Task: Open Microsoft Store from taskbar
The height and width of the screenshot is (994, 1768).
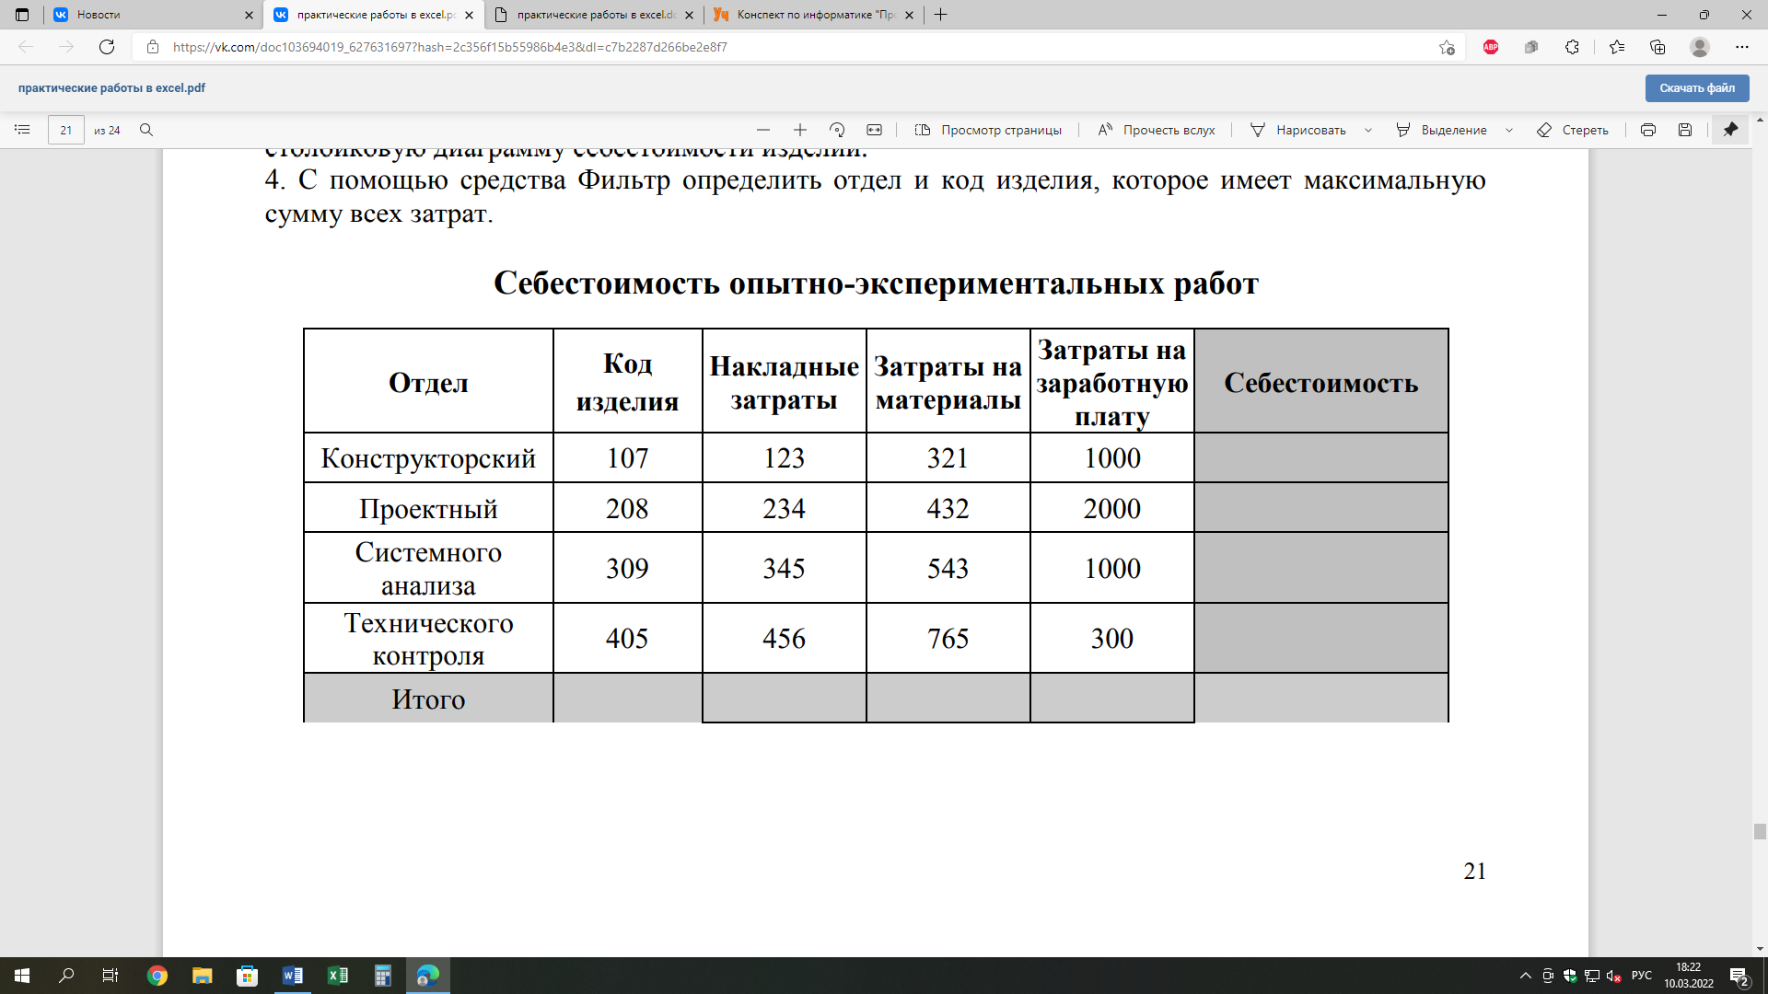Action: click(x=247, y=976)
